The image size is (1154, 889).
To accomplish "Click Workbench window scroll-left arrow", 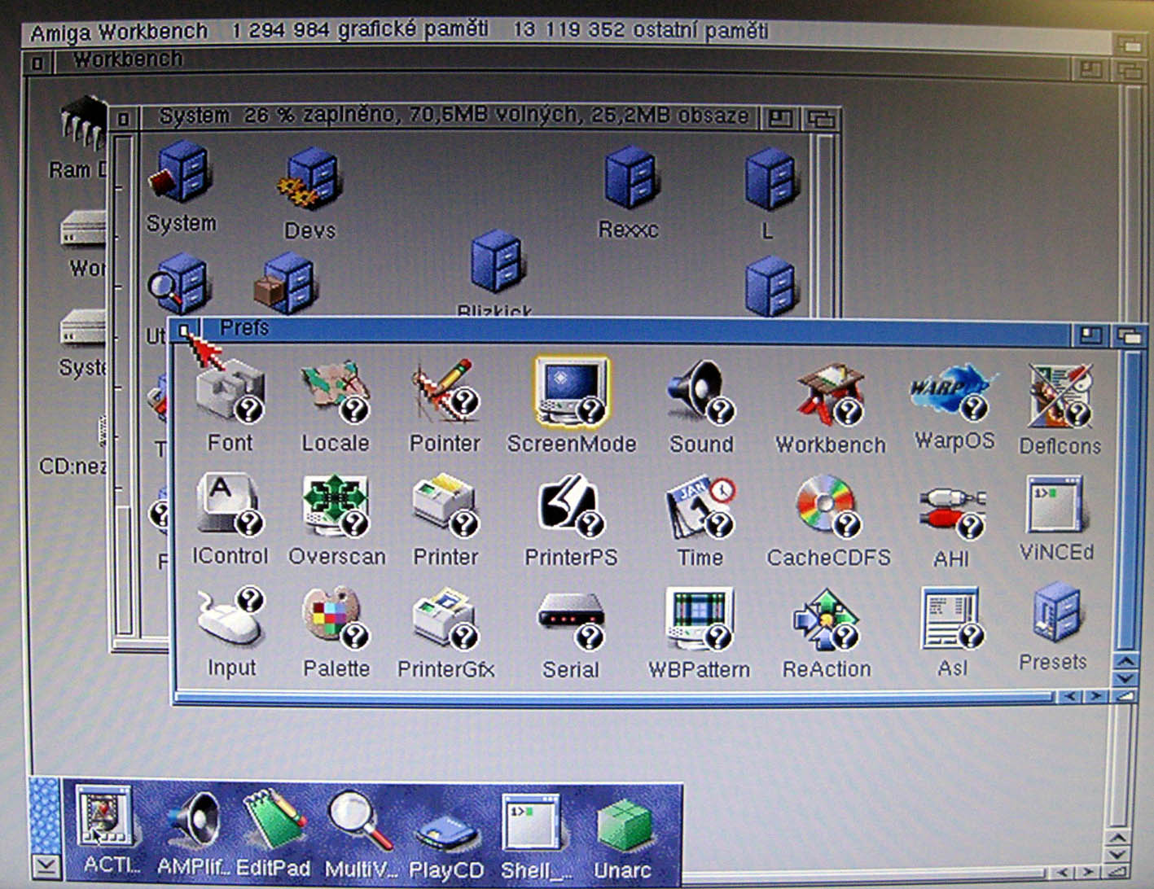I will click(1063, 873).
